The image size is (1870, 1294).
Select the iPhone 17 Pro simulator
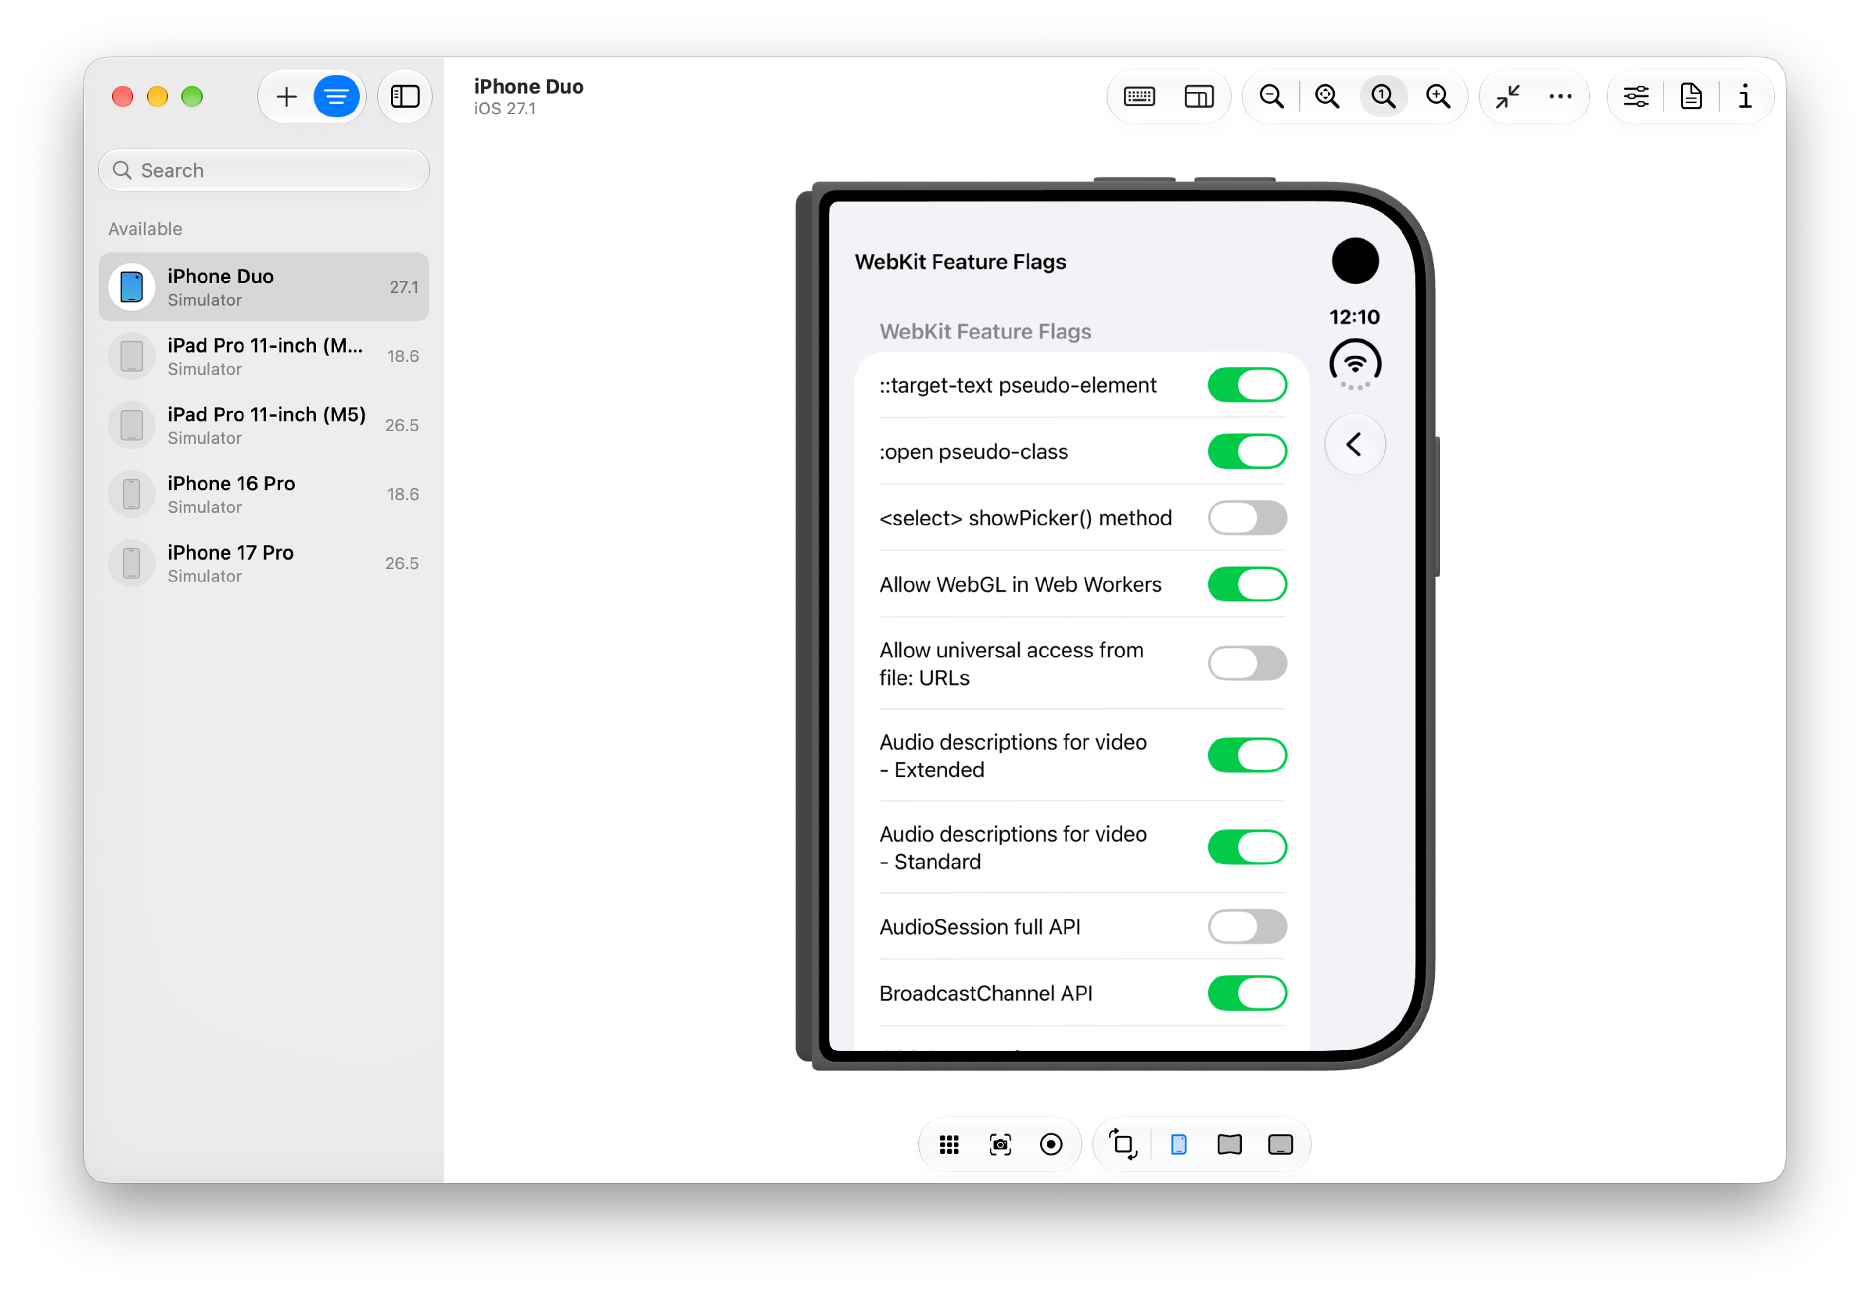point(264,563)
